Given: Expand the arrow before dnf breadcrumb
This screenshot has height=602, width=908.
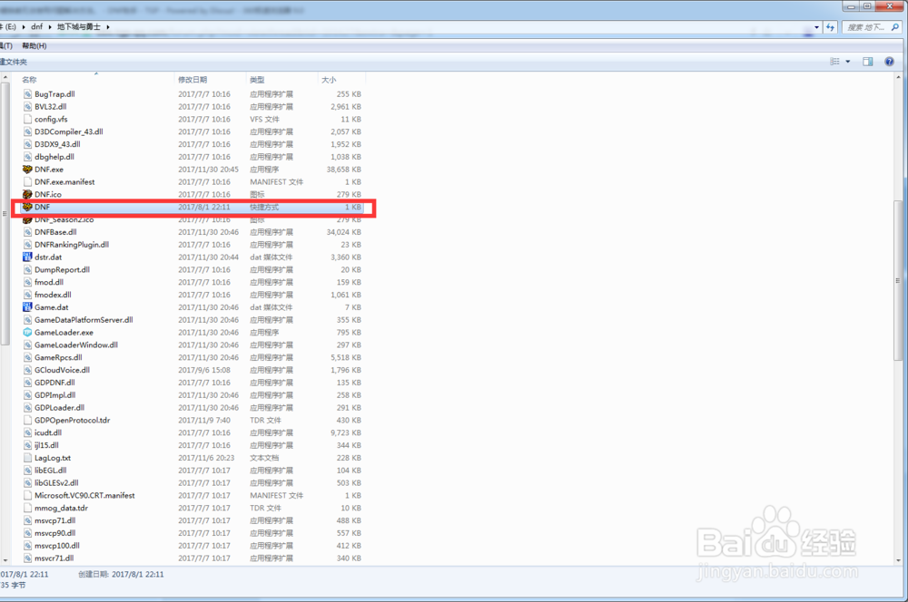Looking at the screenshot, I should point(24,27).
